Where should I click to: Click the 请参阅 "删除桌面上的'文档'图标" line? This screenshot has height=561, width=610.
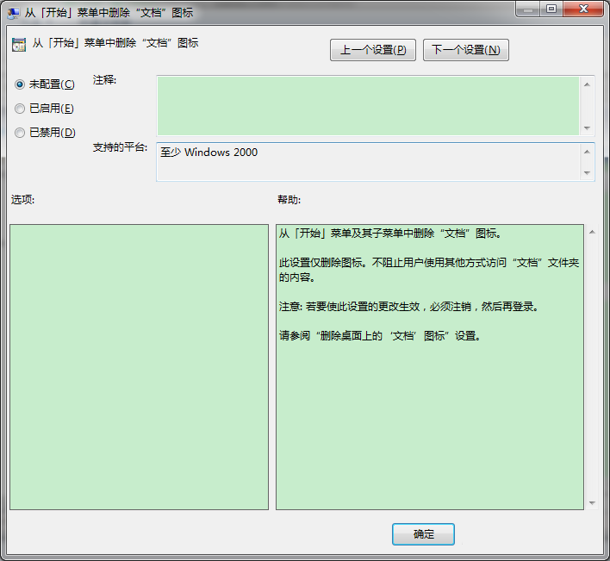point(380,336)
